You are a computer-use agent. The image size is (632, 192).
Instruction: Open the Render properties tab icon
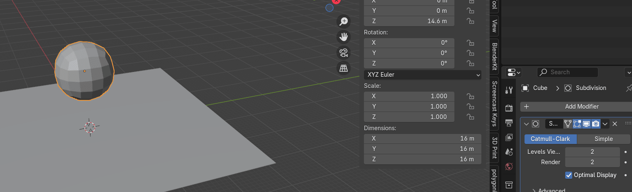[509, 108]
